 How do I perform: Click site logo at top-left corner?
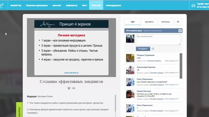click(x=2, y=6)
